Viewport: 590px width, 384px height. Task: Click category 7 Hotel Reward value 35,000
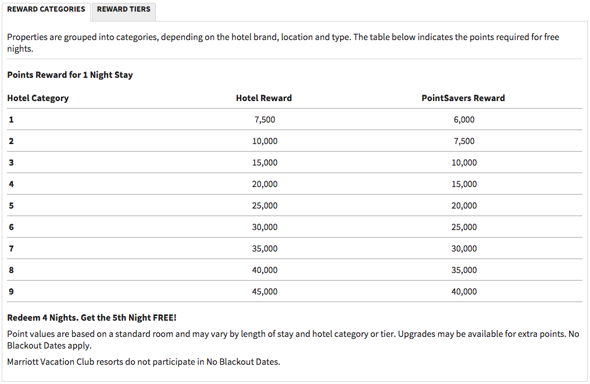(x=264, y=249)
